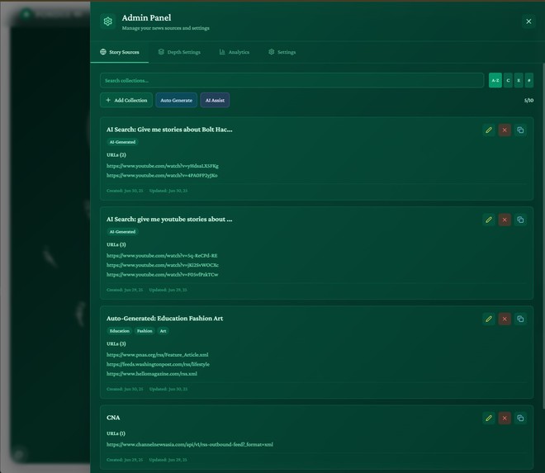
Task: Open the Settings tab
Action: pyautogui.click(x=282, y=52)
